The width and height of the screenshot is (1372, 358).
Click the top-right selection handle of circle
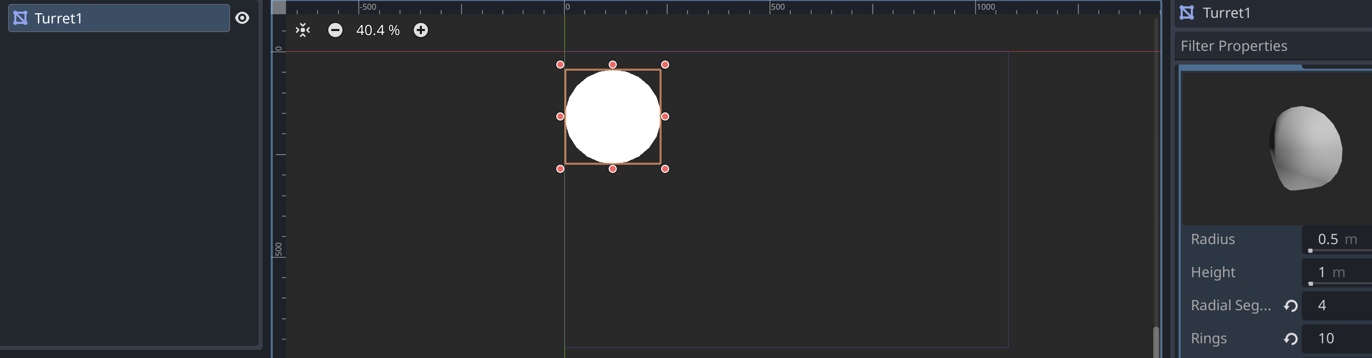tap(665, 65)
